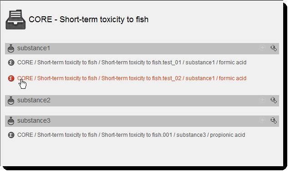Click the magnifier-plus icon in substance3 row

coord(274,120)
